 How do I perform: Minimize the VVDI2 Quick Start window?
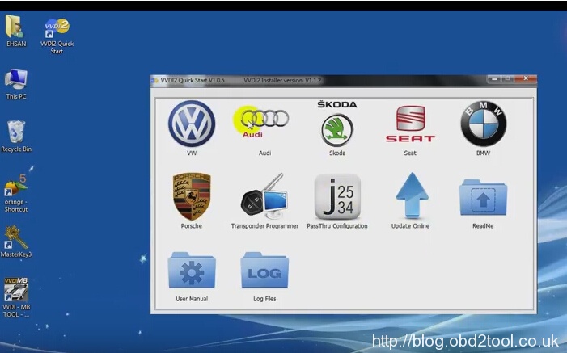coord(494,78)
